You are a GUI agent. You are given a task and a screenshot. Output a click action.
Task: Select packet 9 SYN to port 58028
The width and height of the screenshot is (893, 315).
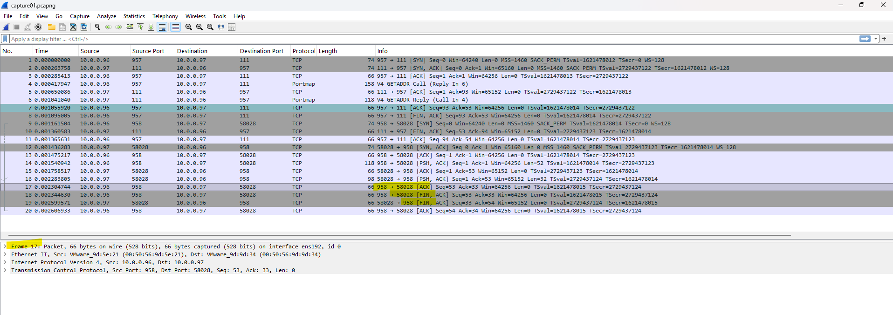(x=446, y=123)
